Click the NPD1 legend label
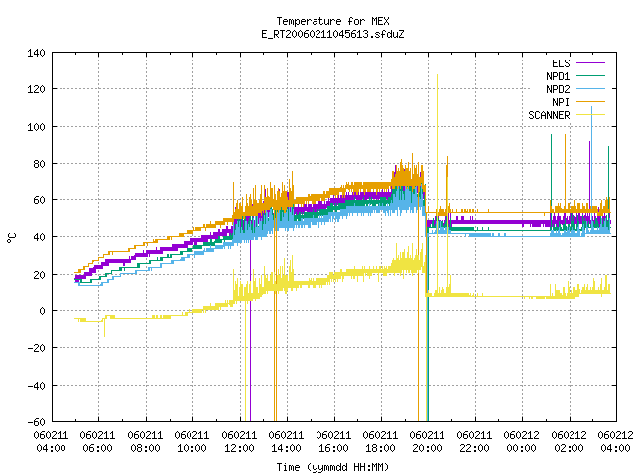Viewport: 635px width, 476px height. (558, 76)
